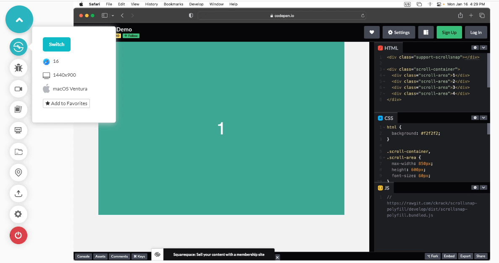Open the sidebar settings gear icon
This screenshot has height=263, width=499.
coord(18,214)
